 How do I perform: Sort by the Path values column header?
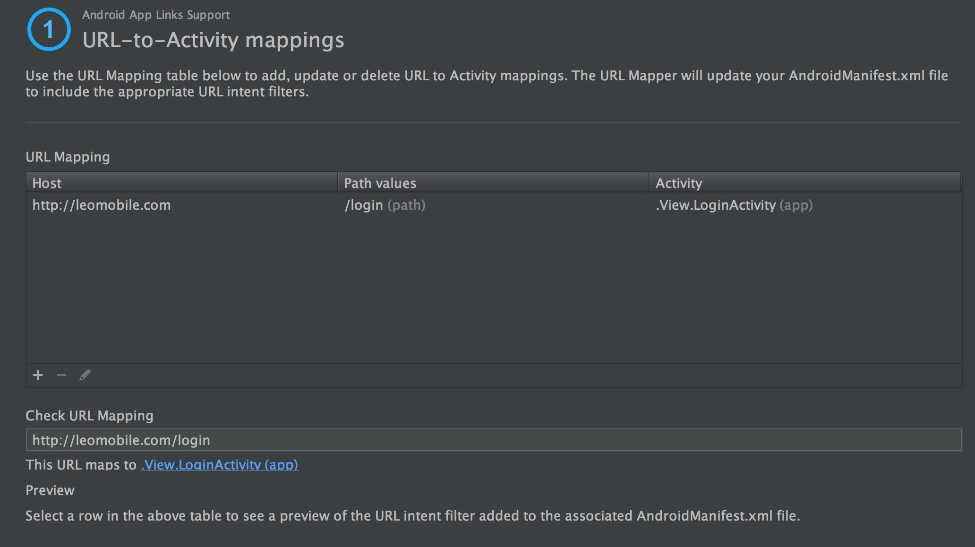pyautogui.click(x=493, y=183)
